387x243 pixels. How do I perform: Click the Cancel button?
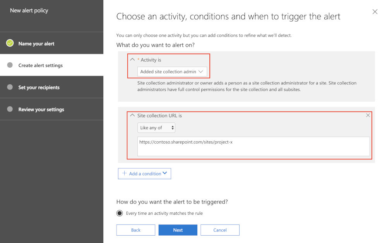(x=220, y=230)
